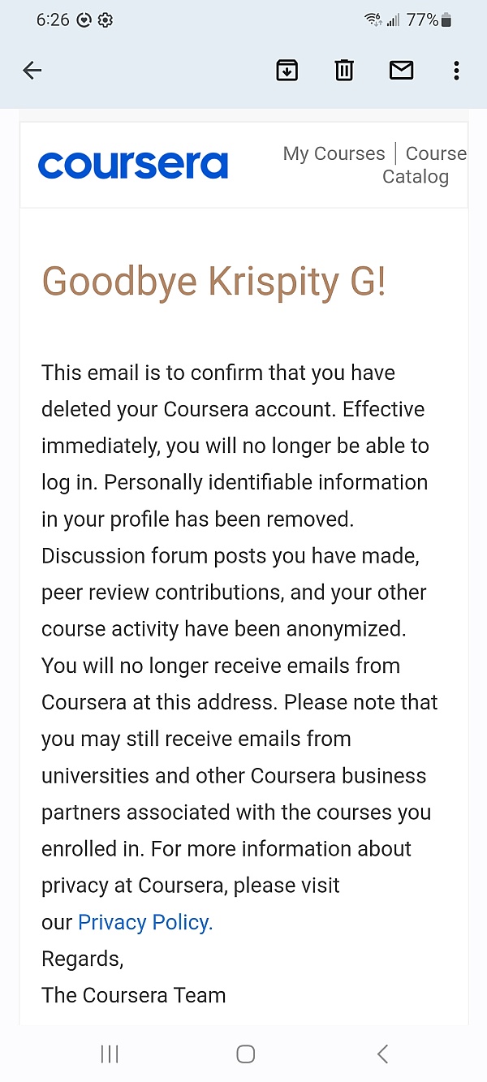Tap the 6:26 clock in status bar
487x1082 pixels.
point(53,20)
